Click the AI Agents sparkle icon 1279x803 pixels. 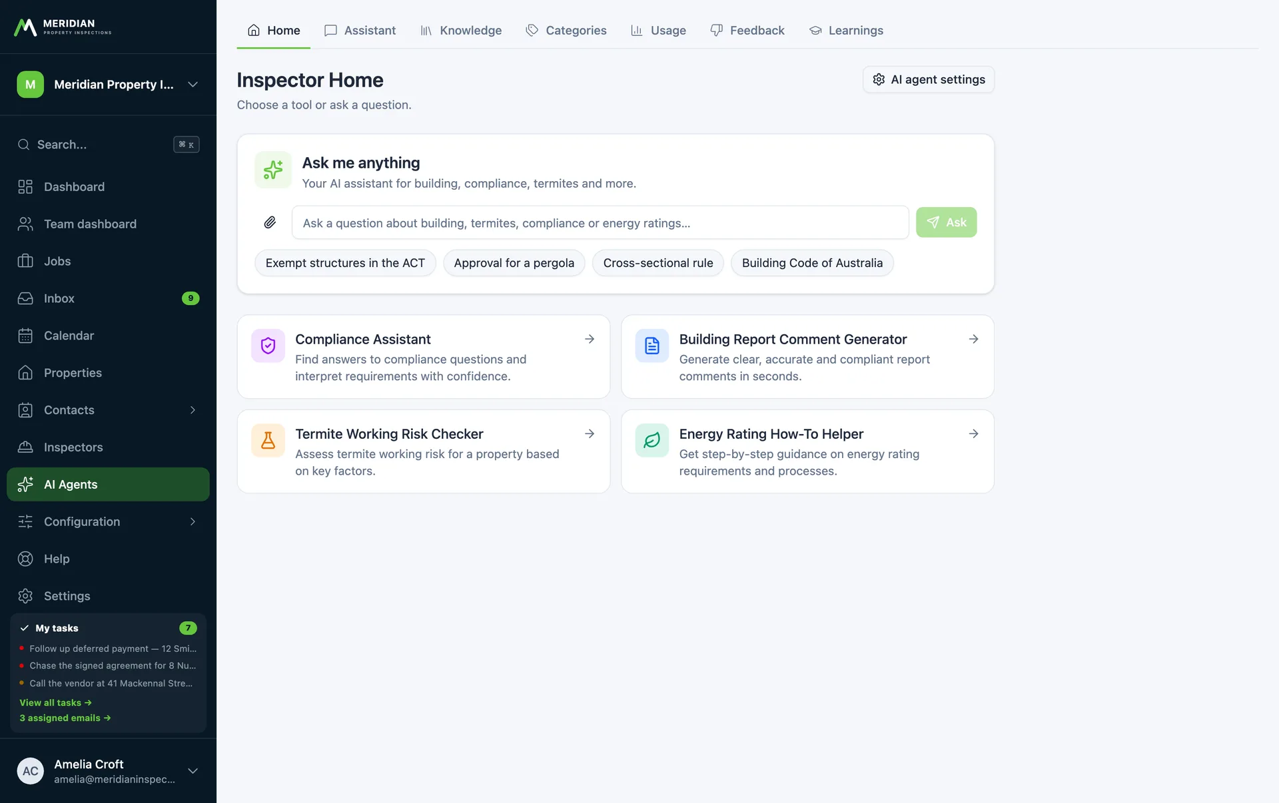25,485
